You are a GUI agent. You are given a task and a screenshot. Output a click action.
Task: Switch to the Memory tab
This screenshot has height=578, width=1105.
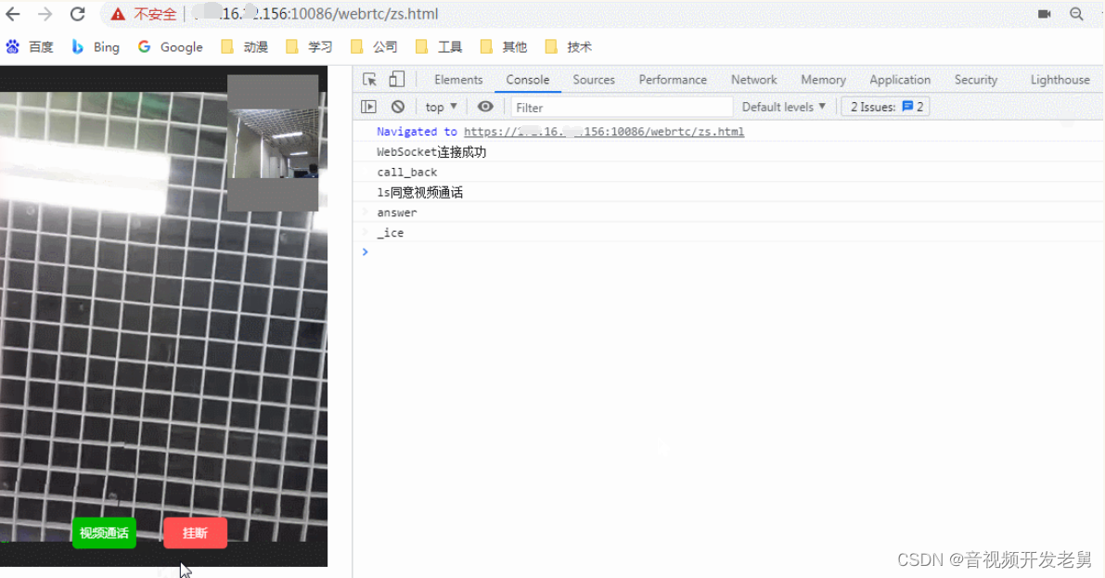[823, 80]
